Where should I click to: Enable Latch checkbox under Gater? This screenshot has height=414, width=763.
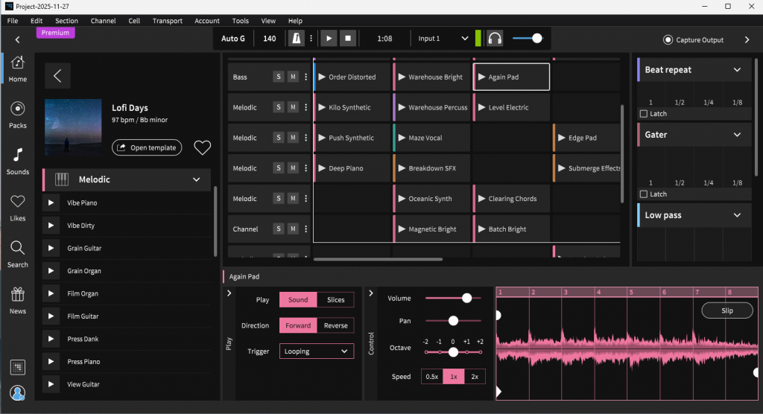pos(644,194)
